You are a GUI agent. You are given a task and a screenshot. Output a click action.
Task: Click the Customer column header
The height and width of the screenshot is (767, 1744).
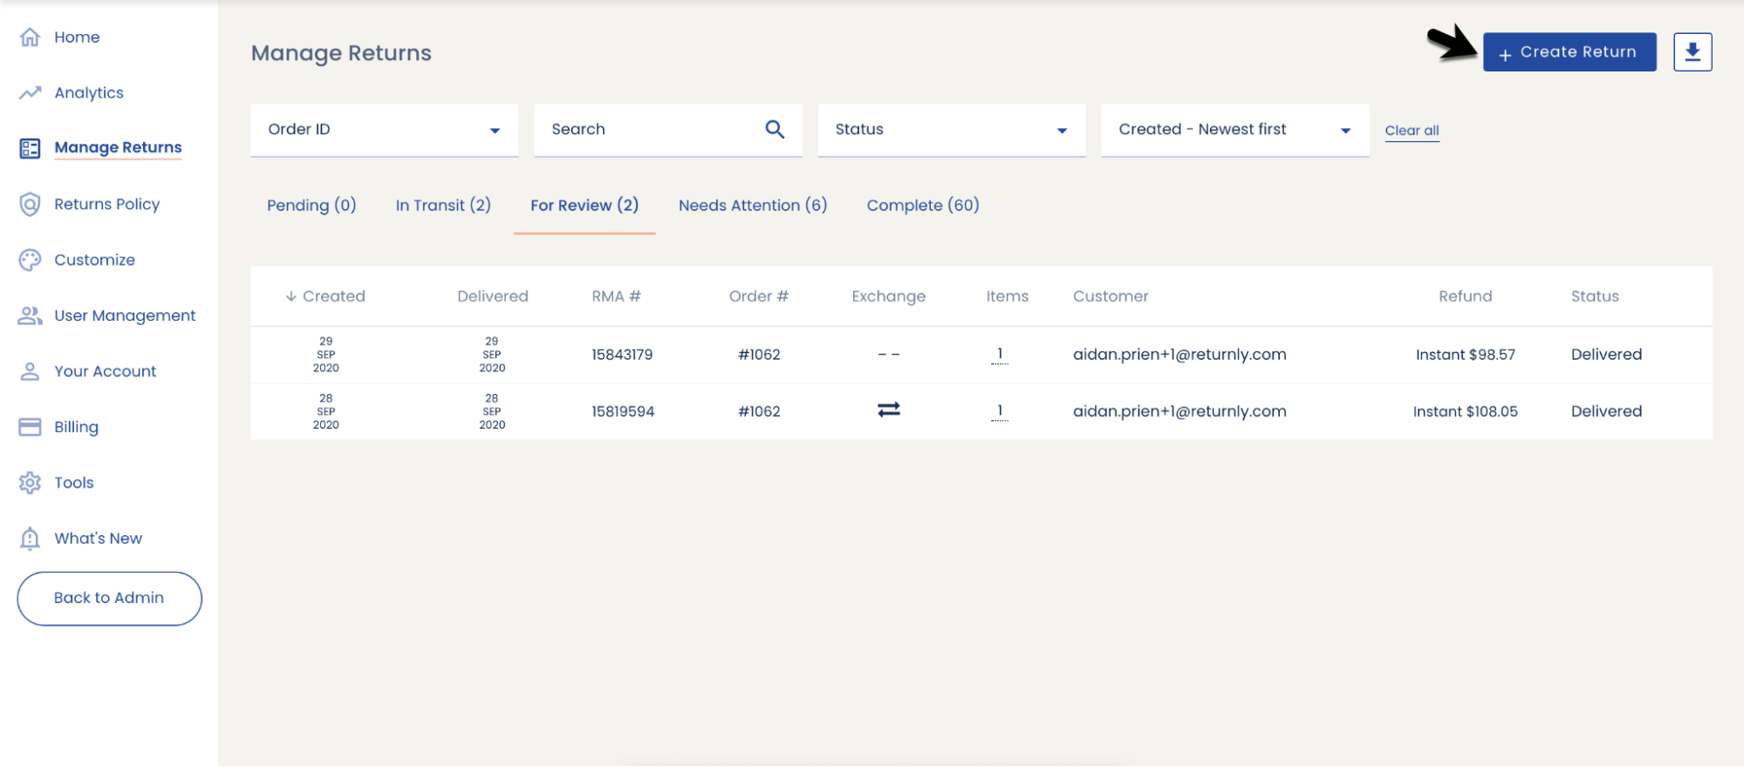(x=1111, y=296)
